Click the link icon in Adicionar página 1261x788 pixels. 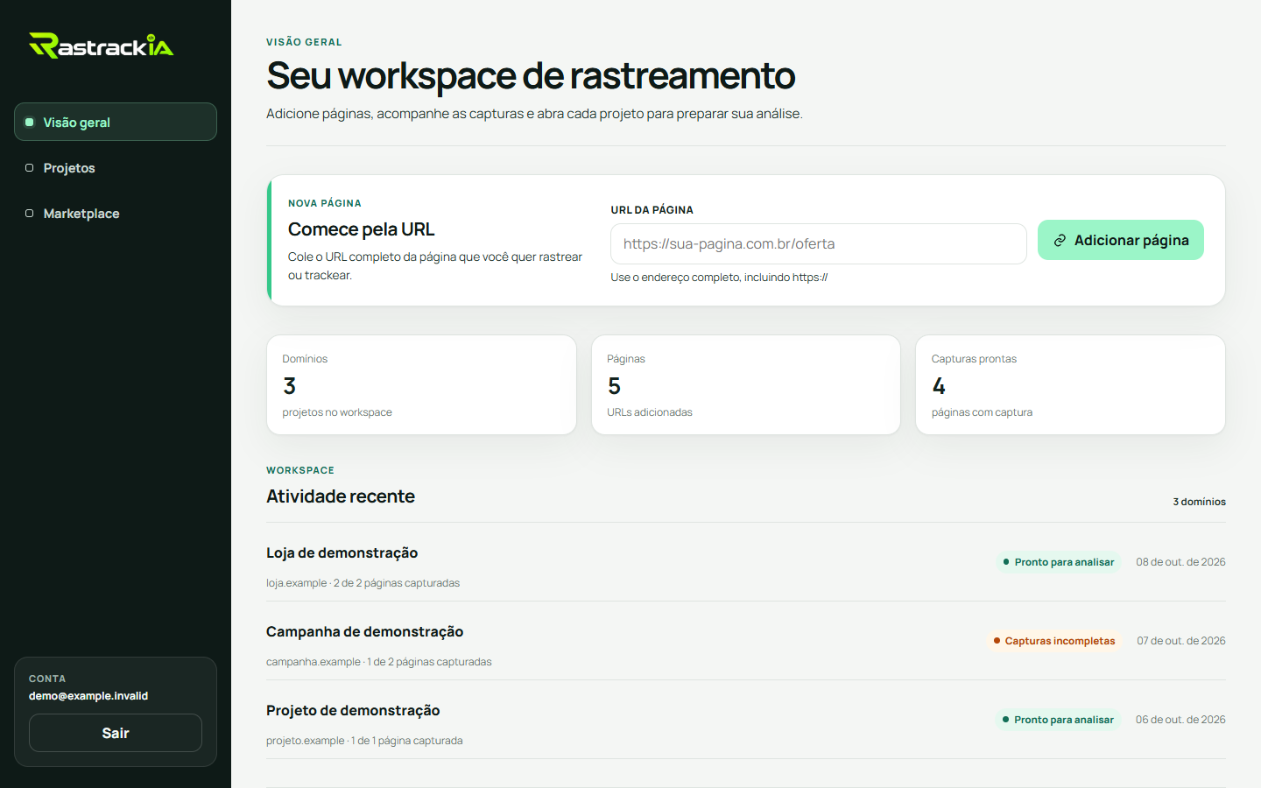pos(1060,240)
